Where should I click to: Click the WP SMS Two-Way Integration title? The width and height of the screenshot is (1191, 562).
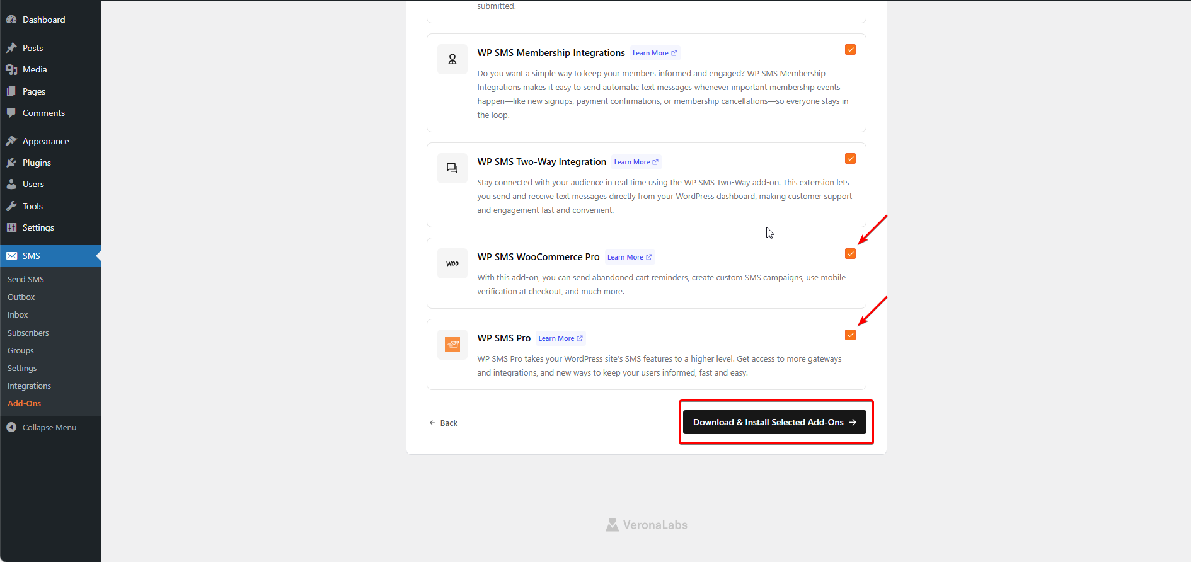(x=541, y=162)
